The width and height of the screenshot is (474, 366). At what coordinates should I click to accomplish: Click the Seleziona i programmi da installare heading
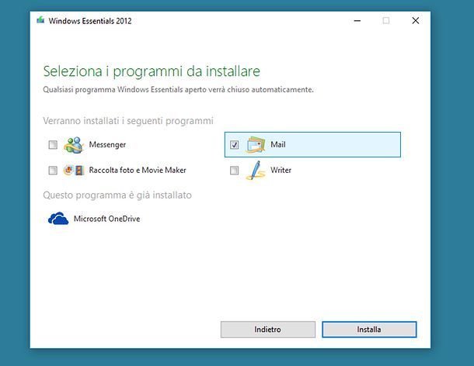[x=152, y=71]
